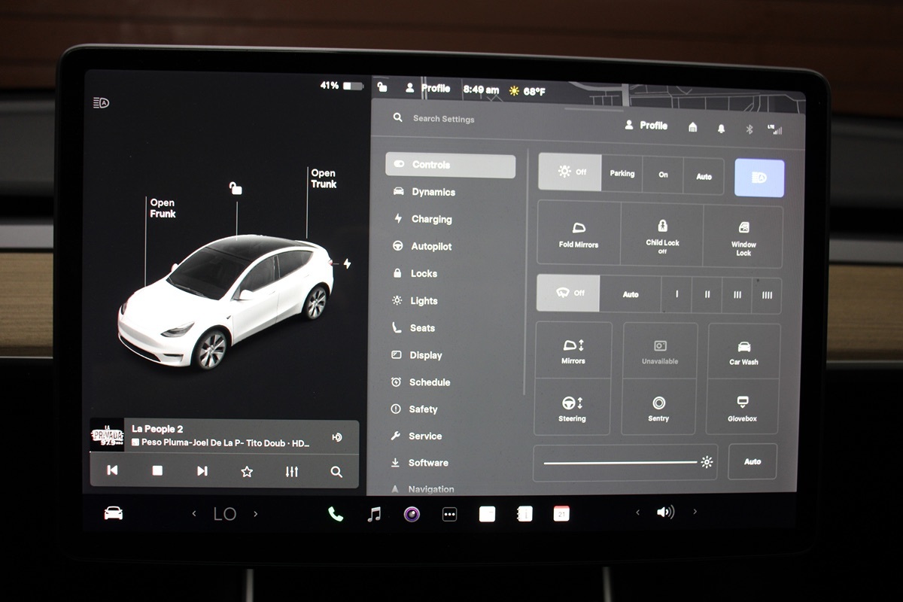
Task: Activate Sentry mode icon
Action: pos(658,408)
